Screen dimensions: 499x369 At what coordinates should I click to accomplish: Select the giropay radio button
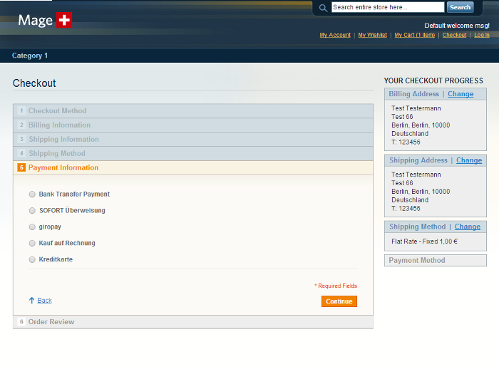coord(32,227)
